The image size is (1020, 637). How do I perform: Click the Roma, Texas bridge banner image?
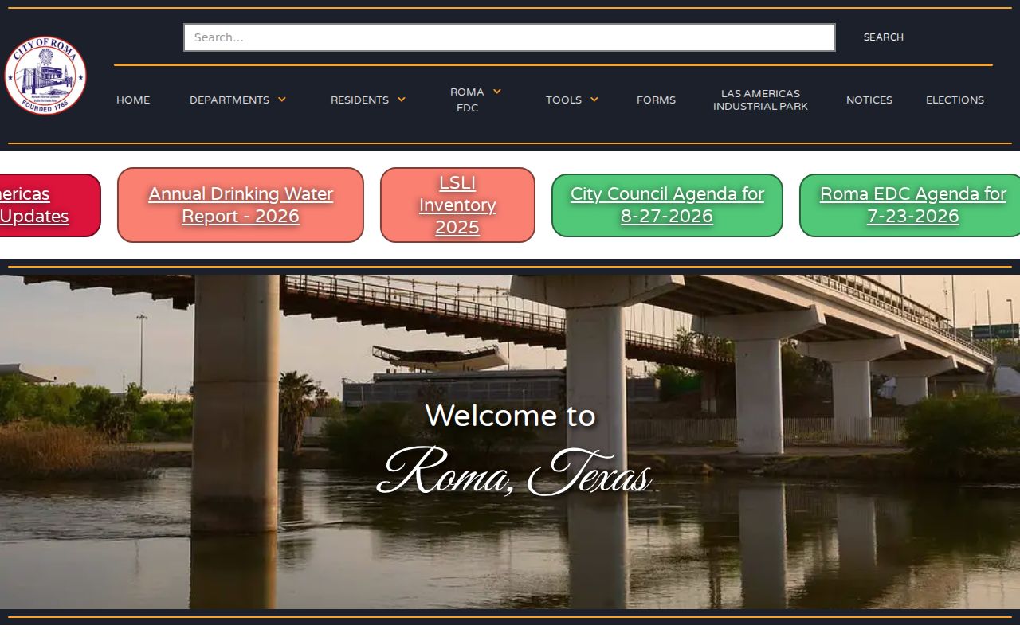(x=510, y=442)
